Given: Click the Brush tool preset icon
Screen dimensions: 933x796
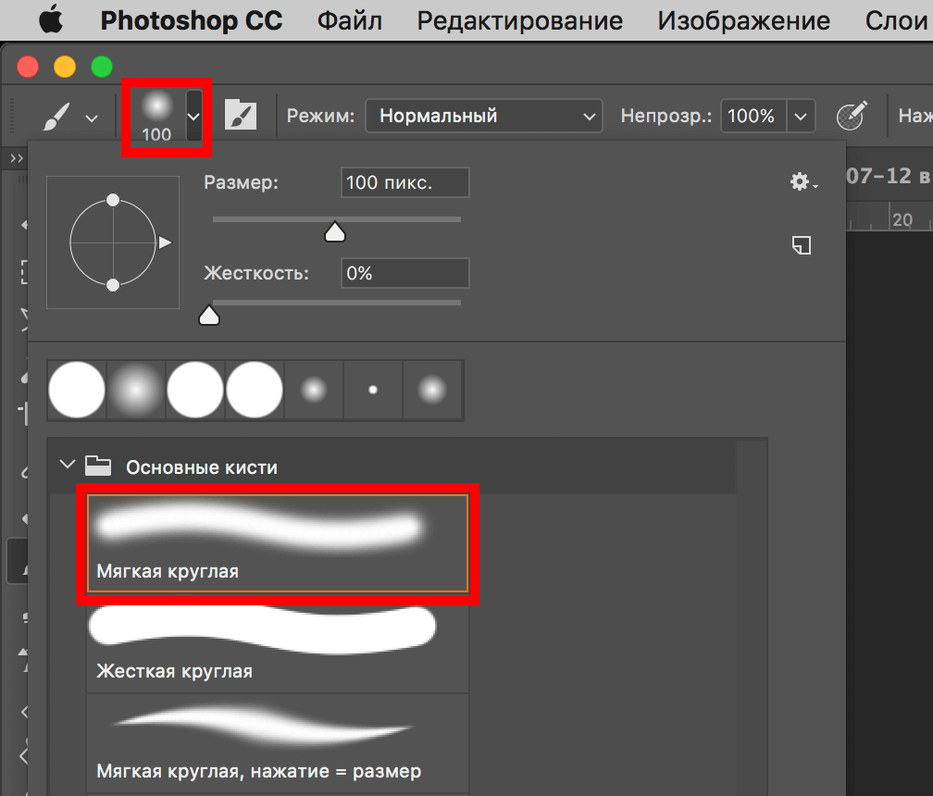Looking at the screenshot, I should 57,117.
